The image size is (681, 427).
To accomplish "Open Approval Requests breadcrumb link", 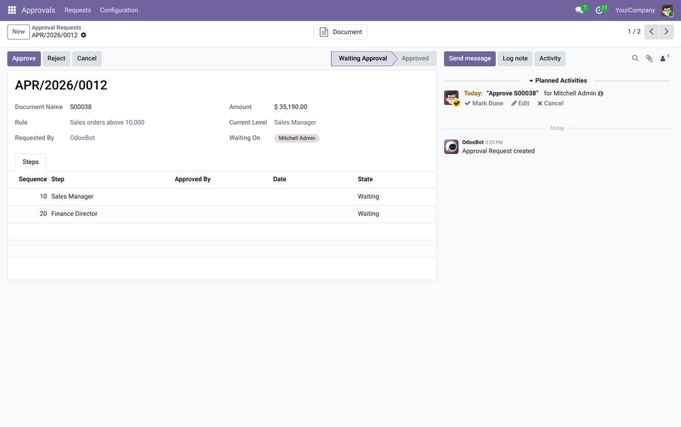I will point(56,27).
